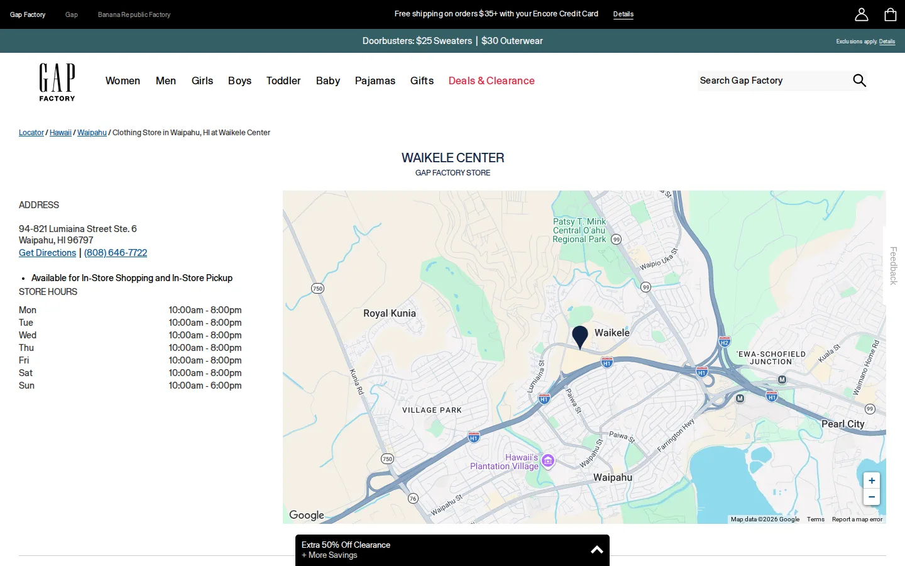This screenshot has height=566, width=905.
Task: Switch to Banana Republic Factory tab
Action: click(134, 14)
